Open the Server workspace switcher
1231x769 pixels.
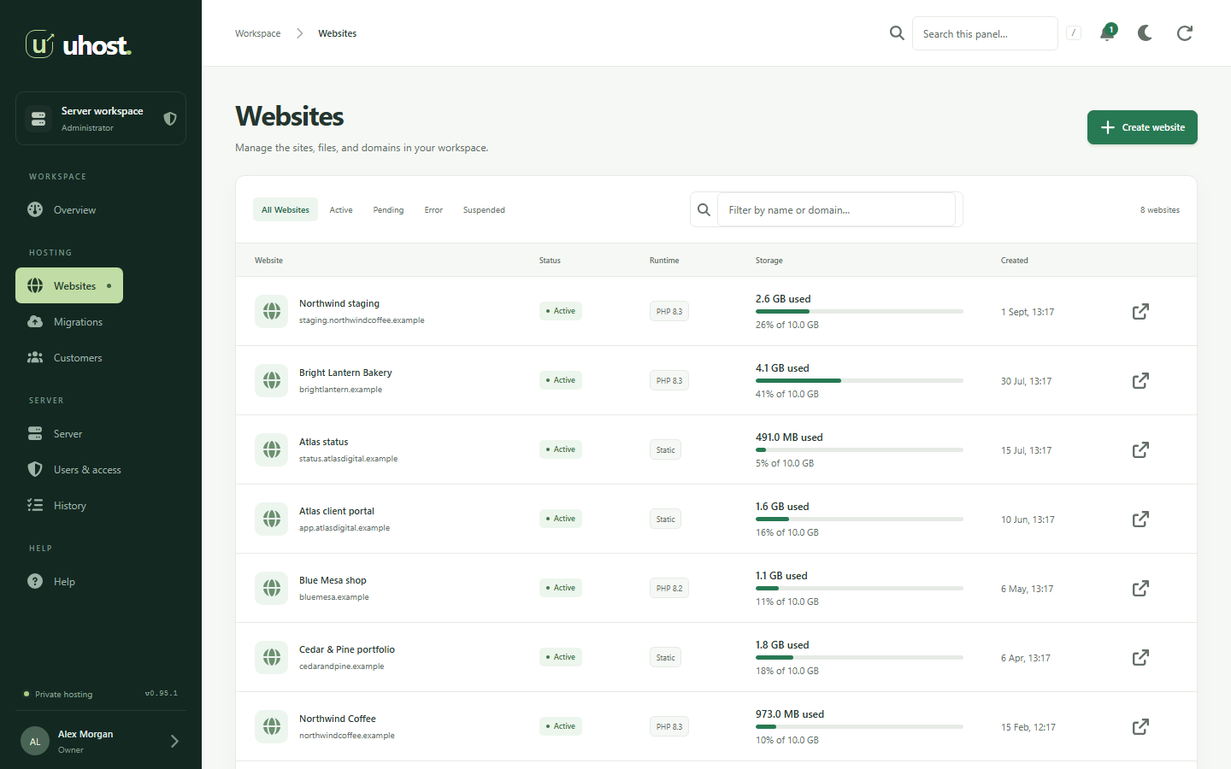(x=101, y=119)
